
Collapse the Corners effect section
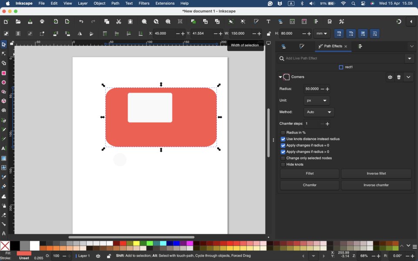[x=280, y=77]
